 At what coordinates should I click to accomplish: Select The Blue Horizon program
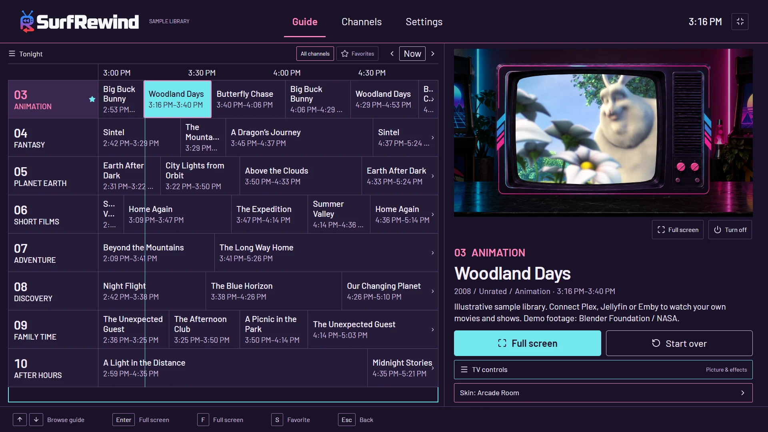(274, 291)
